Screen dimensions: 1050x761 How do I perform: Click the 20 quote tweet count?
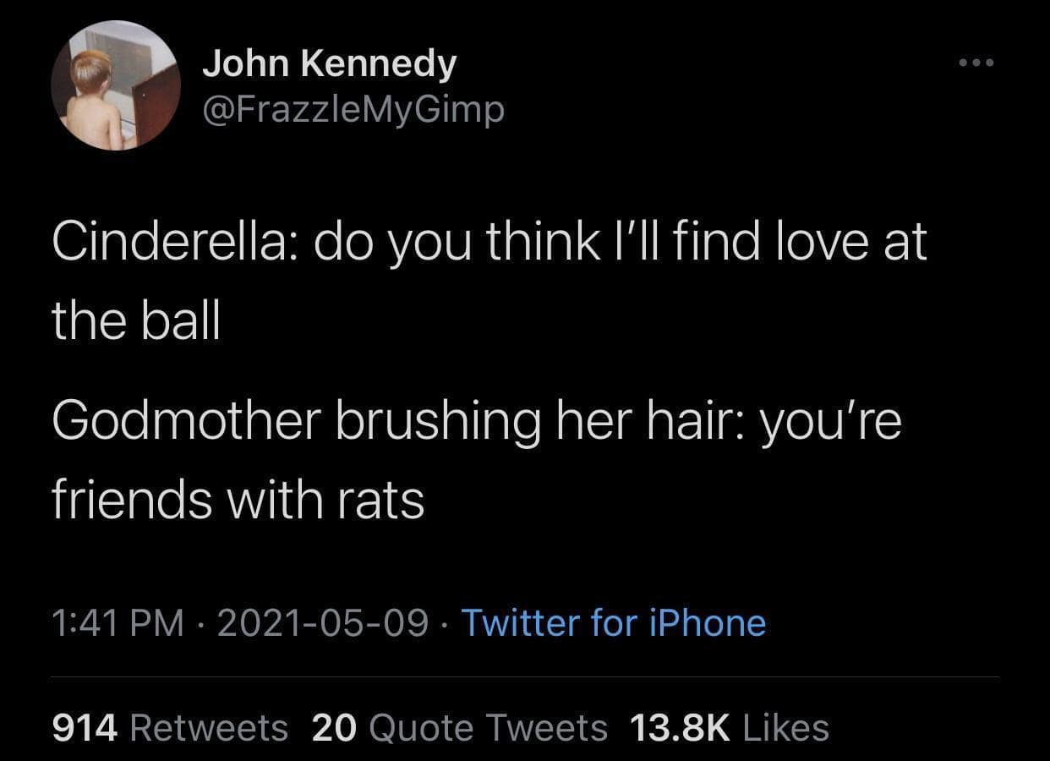point(334,726)
